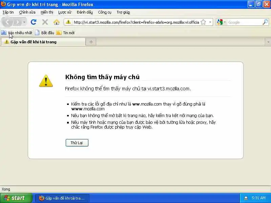This screenshot has height=203, width=271.
Task: Click the Forward navigation arrow
Action: [17, 22]
